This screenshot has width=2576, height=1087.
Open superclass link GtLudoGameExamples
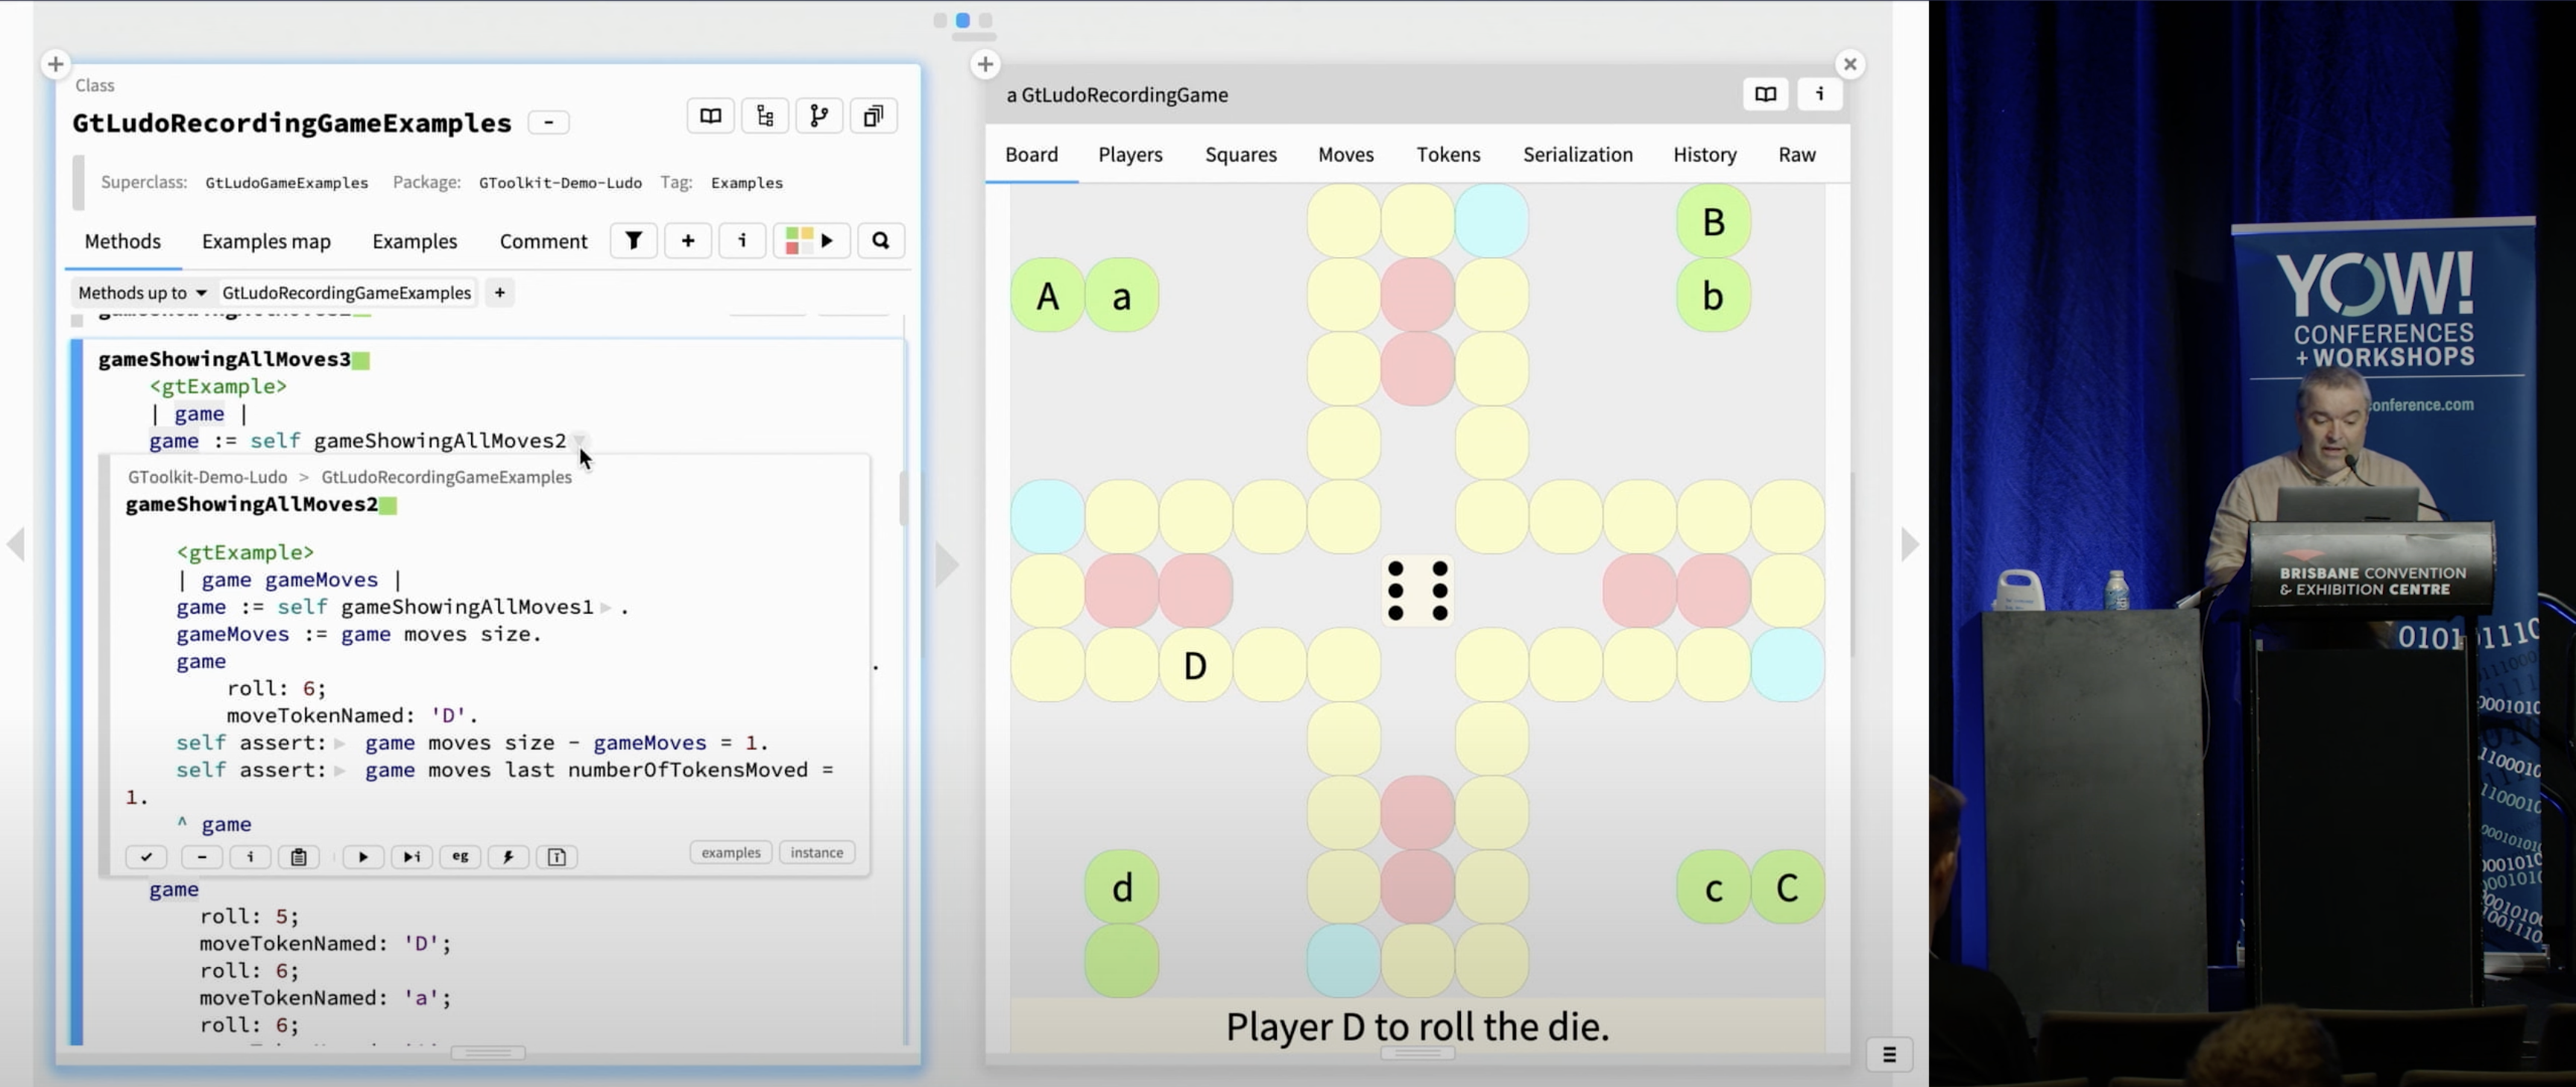coord(286,182)
